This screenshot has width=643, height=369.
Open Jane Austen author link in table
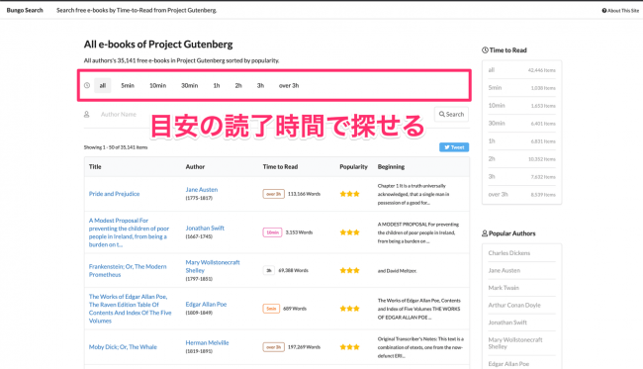(202, 190)
